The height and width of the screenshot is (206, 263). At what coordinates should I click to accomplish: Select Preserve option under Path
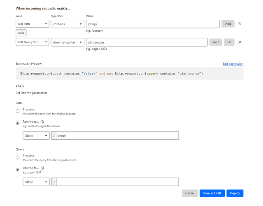click(17, 111)
